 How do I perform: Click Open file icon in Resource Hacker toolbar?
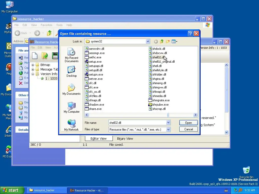pos(45,55)
